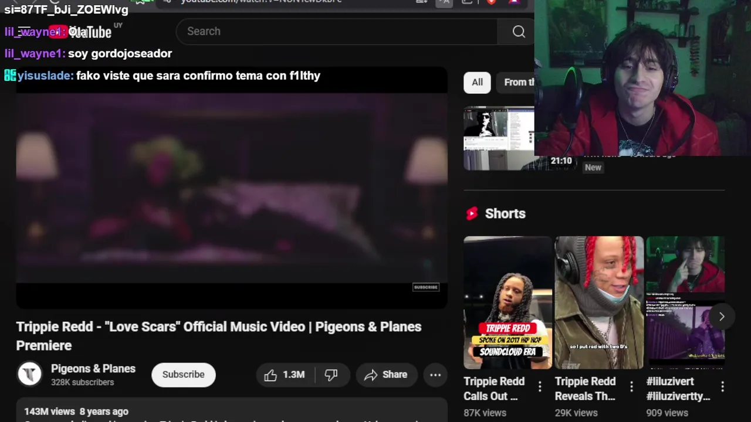Viewport: 751px width, 422px height.
Task: Open the three-dot more actions menu under video
Action: coord(435,375)
